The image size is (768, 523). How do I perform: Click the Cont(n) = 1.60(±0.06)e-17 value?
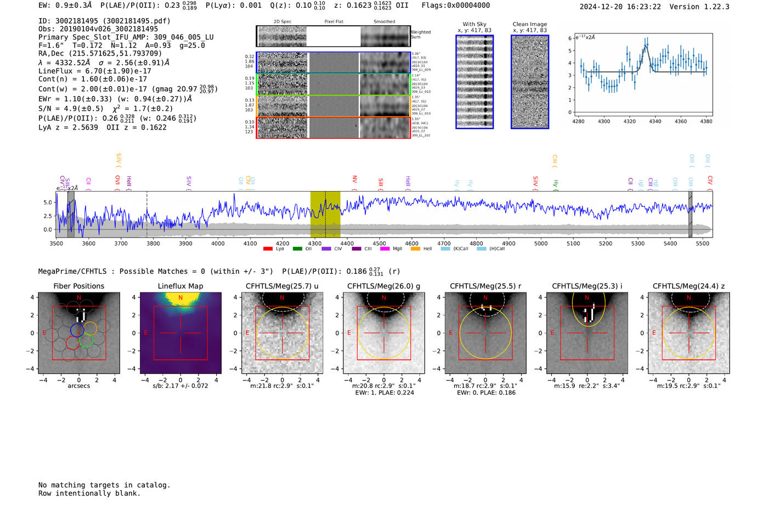(93, 79)
